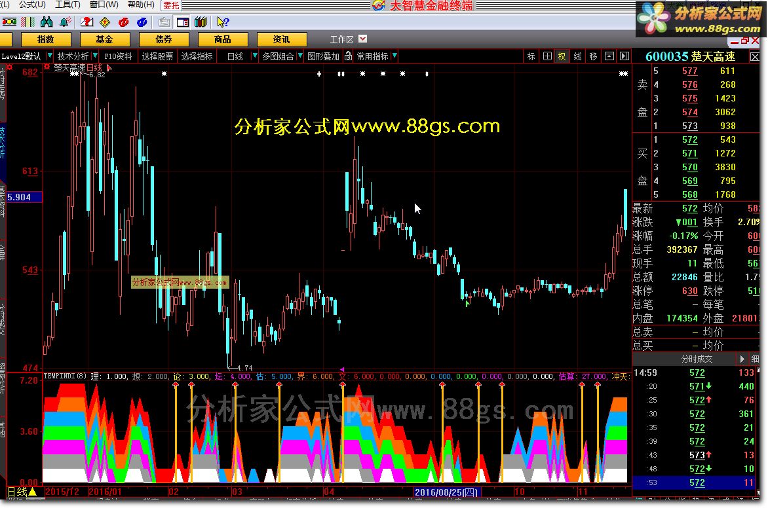Click the boxed up-arrow panel icon
This screenshot has height=508, width=768.
(609, 56)
